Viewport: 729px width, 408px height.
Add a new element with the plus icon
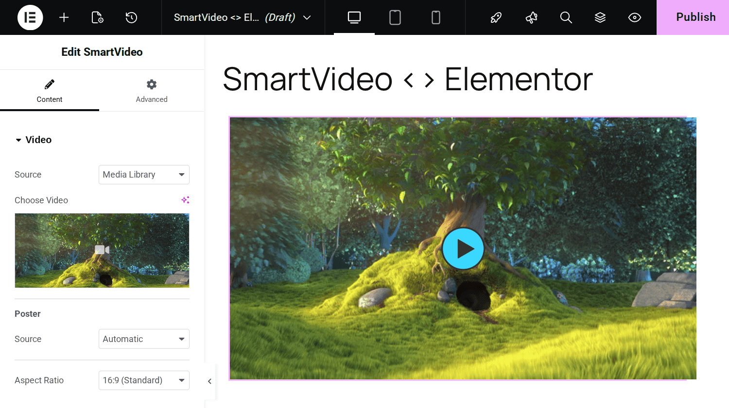pos(64,17)
